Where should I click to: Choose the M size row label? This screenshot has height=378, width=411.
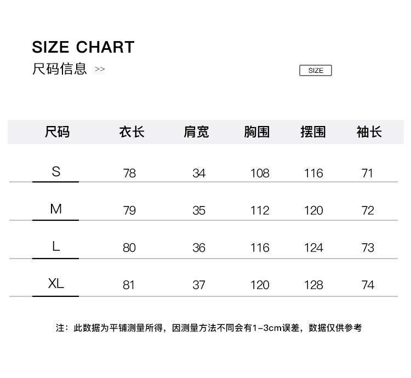56,209
